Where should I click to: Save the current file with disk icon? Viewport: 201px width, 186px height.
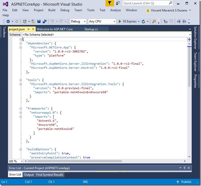coord(39,21)
